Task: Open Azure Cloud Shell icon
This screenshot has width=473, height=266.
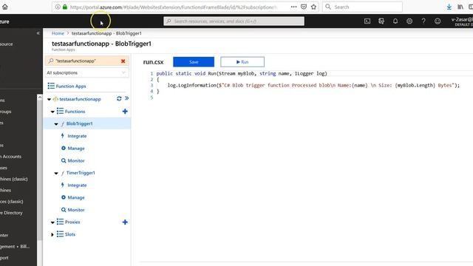Action: (367, 21)
